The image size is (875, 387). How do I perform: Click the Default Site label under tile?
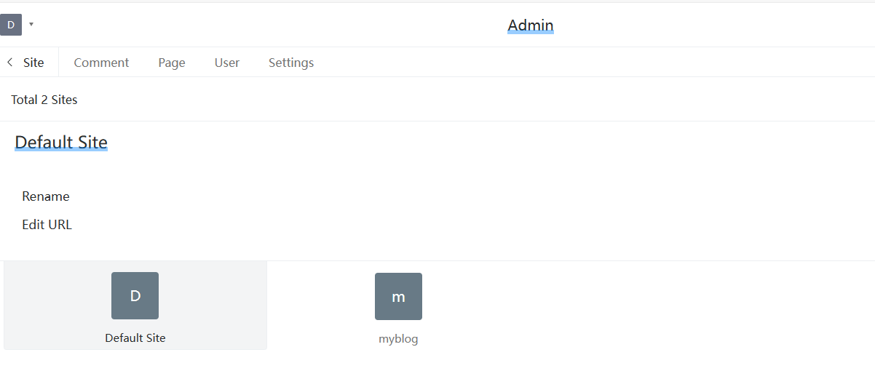(135, 338)
